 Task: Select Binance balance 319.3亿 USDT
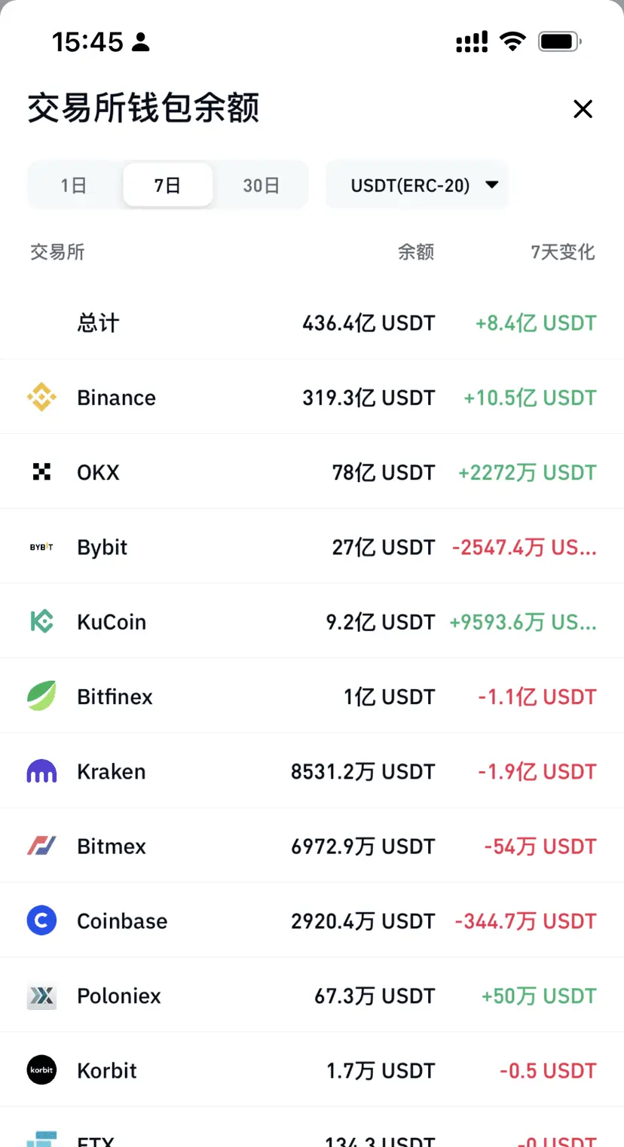coord(369,398)
